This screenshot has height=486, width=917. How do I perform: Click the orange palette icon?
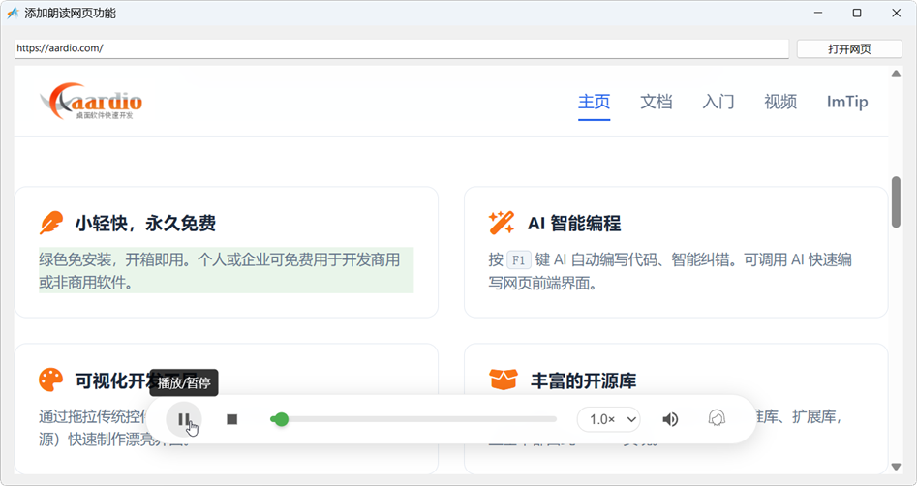(50, 380)
